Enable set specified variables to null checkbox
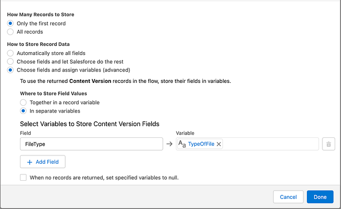The height and width of the screenshot is (209, 341). pyautogui.click(x=23, y=177)
